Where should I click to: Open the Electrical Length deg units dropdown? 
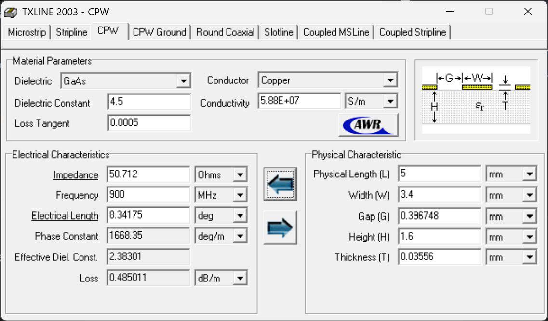(x=240, y=216)
